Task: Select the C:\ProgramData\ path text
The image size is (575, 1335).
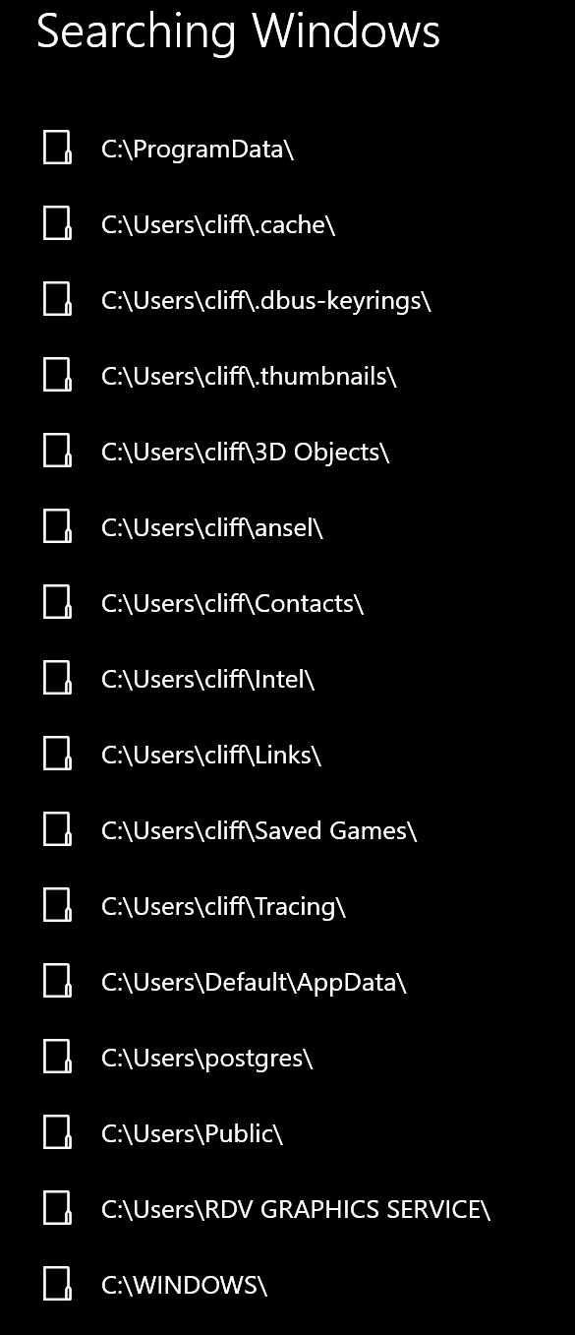Action: click(x=198, y=150)
